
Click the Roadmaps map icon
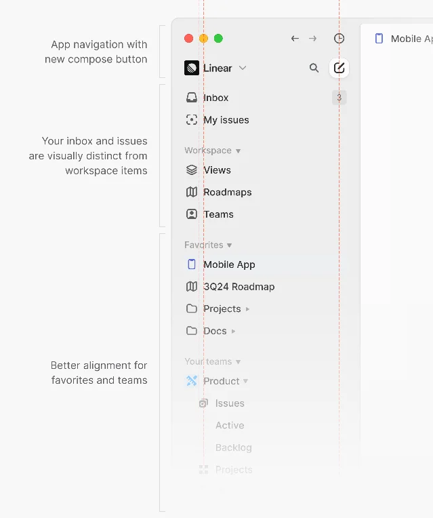point(192,192)
